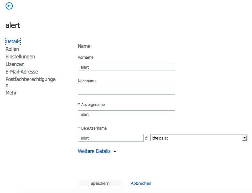Show the Postfachberechtigungen section
This screenshot has height=193, width=252.
(31, 82)
